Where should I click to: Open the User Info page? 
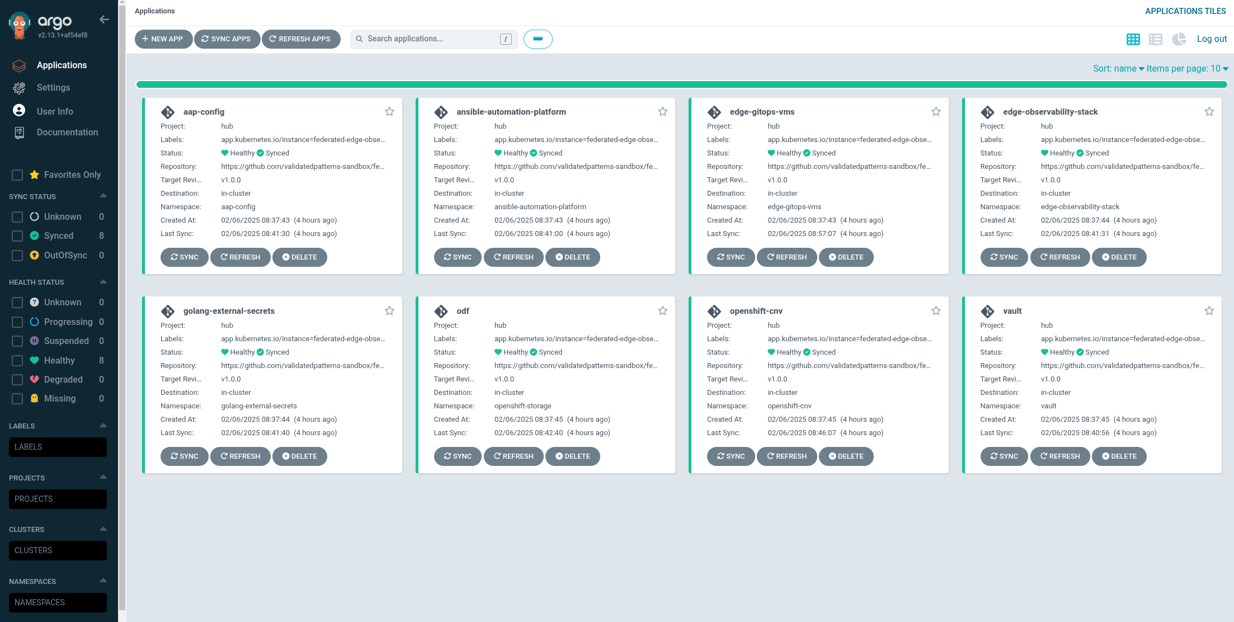[55, 111]
